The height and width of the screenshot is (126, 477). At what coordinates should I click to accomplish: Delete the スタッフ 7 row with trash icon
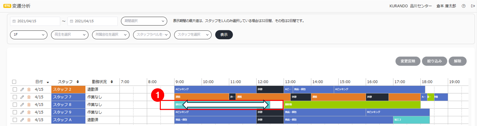coord(29,97)
